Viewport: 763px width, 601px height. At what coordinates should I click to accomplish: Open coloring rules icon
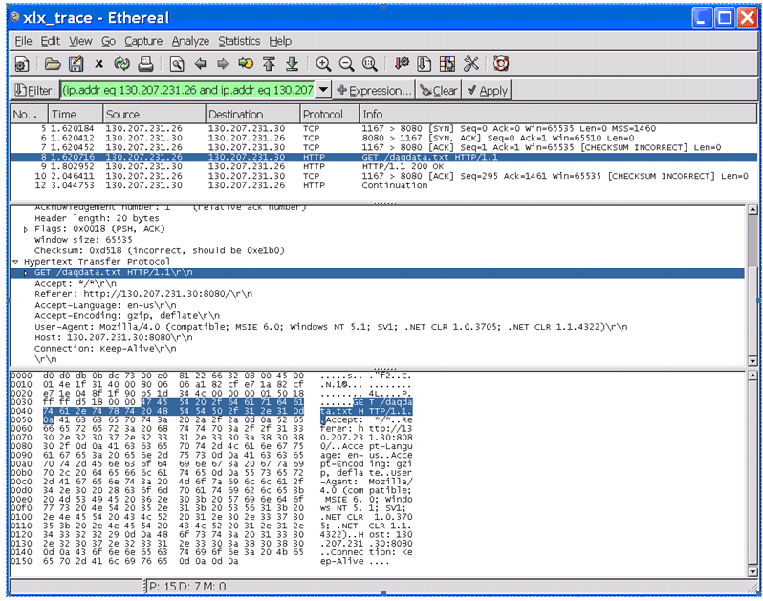(447, 64)
